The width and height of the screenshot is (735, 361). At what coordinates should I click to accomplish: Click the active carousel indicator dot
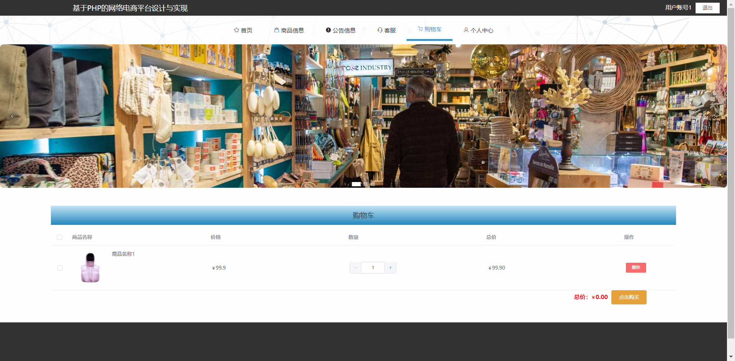tap(356, 184)
